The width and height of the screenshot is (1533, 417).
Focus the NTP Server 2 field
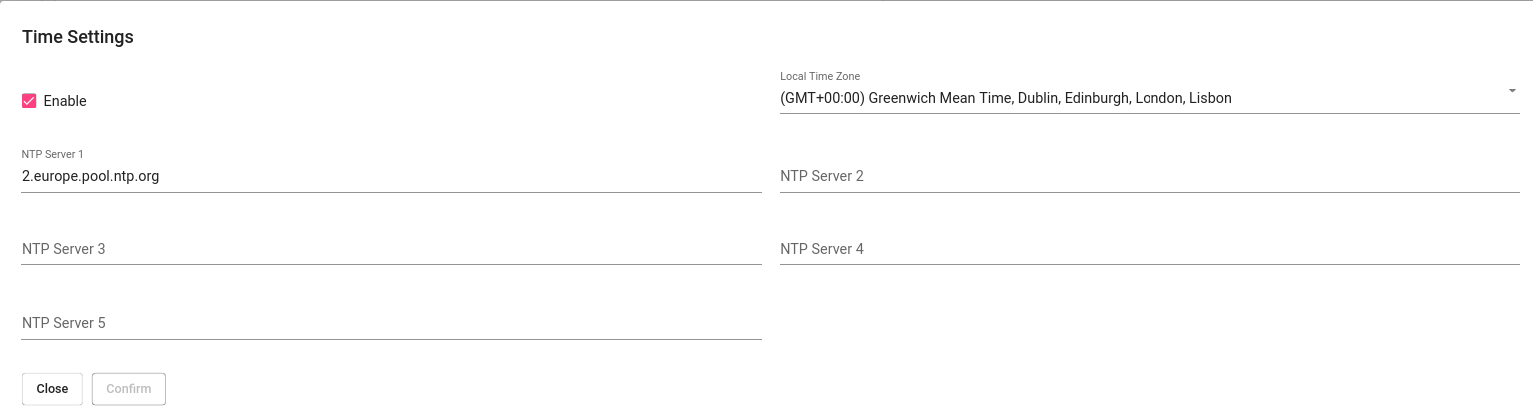(1149, 176)
